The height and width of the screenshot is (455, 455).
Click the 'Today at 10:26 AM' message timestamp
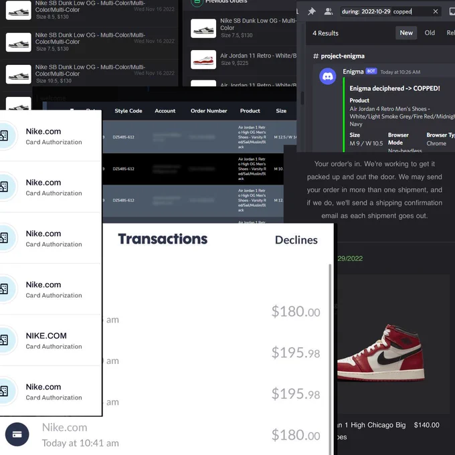(400, 72)
